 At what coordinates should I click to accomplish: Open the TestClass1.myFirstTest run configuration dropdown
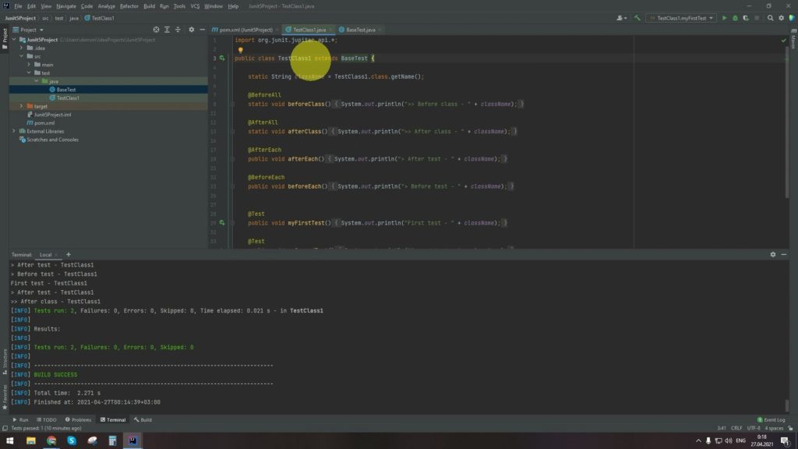[x=681, y=18]
